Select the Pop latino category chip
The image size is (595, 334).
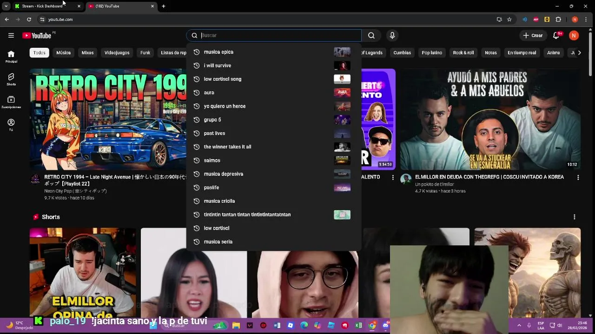pyautogui.click(x=432, y=53)
